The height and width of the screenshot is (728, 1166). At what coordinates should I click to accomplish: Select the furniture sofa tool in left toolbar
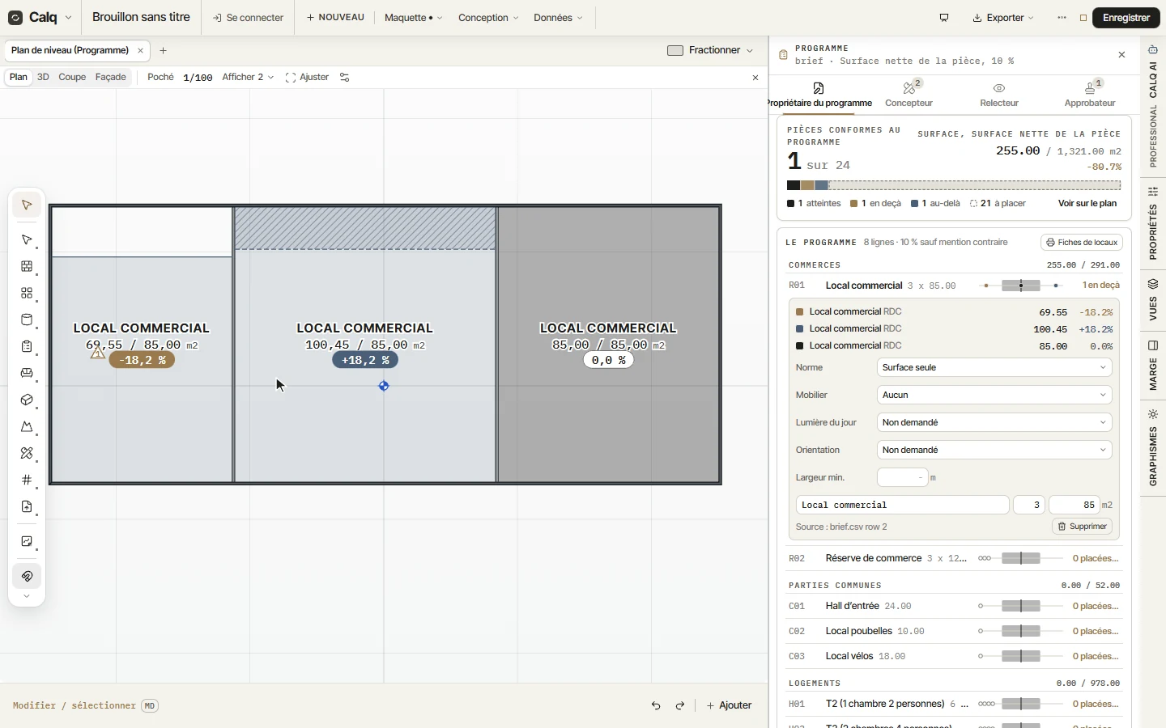click(x=27, y=373)
